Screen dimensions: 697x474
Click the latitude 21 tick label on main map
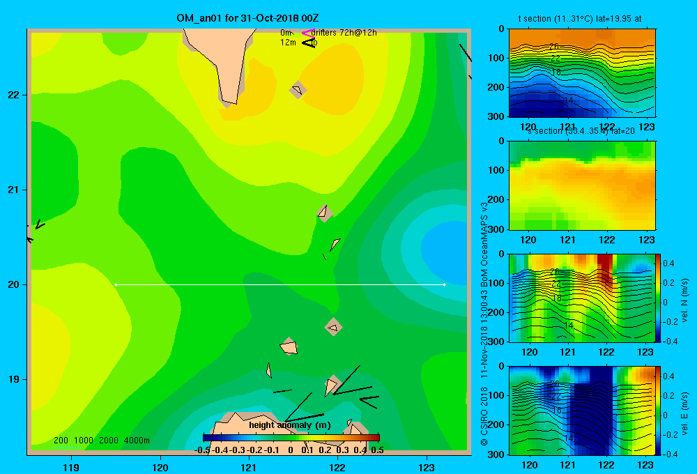(x=14, y=190)
